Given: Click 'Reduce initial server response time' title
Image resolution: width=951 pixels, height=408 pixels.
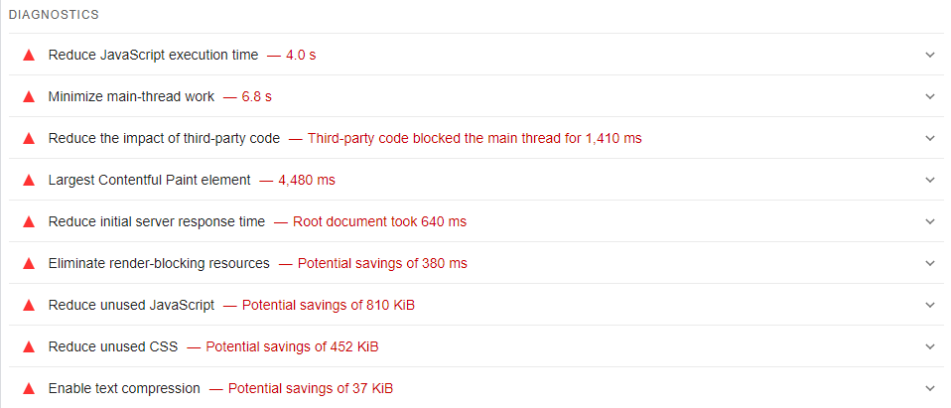Looking at the screenshot, I should [x=157, y=221].
